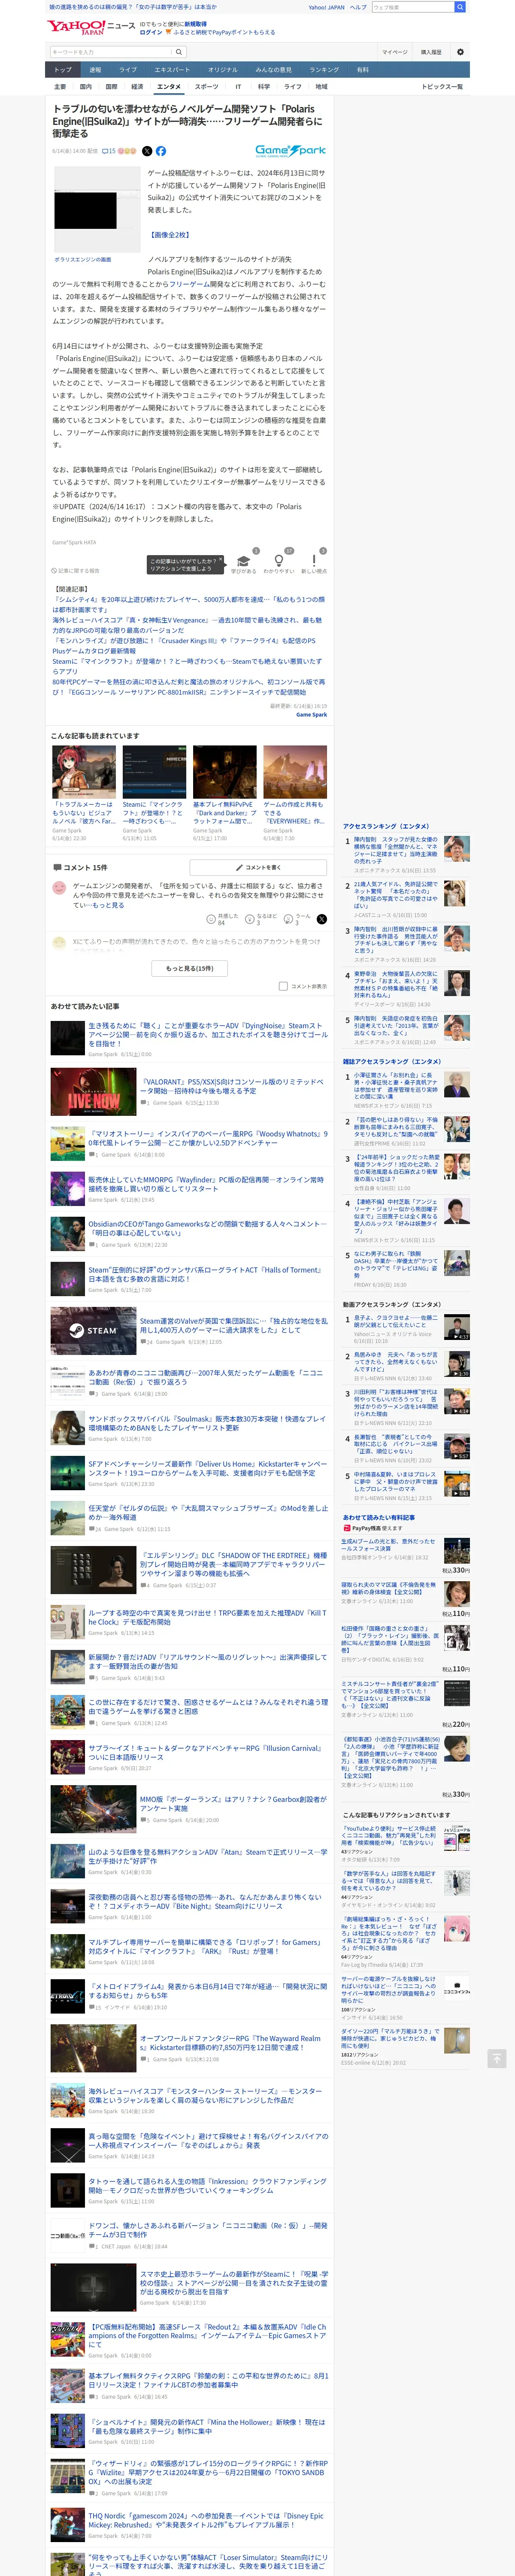Share the article on X
515x2576 pixels.
[147, 151]
